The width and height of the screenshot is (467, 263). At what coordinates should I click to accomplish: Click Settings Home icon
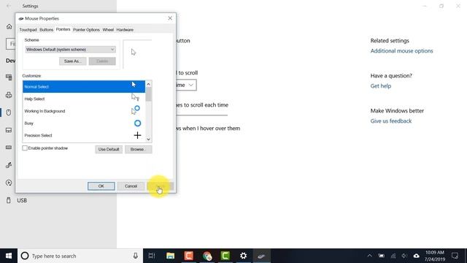click(x=9, y=26)
